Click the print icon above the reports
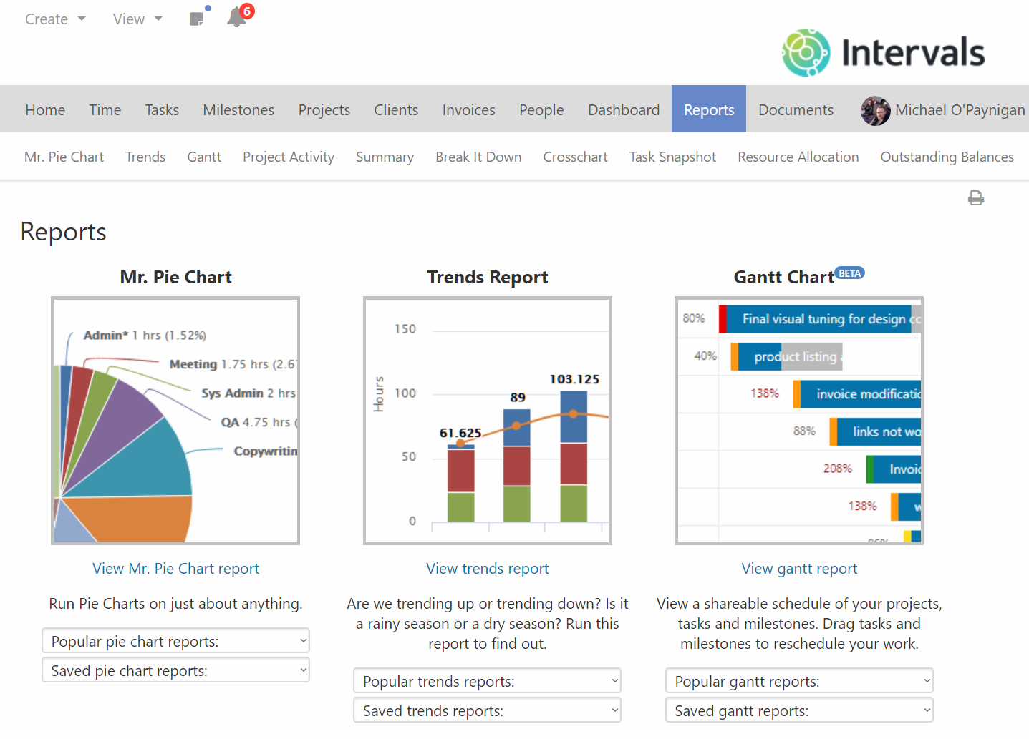 point(976,197)
